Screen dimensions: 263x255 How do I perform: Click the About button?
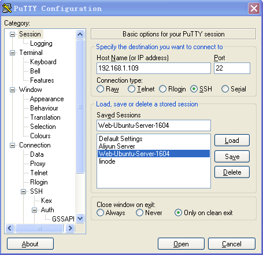[x=30, y=244]
